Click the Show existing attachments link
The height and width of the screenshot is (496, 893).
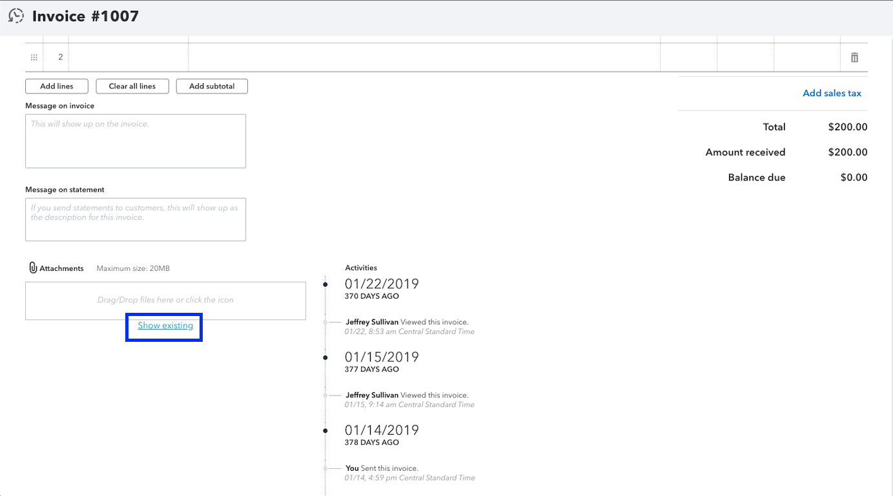click(x=165, y=326)
